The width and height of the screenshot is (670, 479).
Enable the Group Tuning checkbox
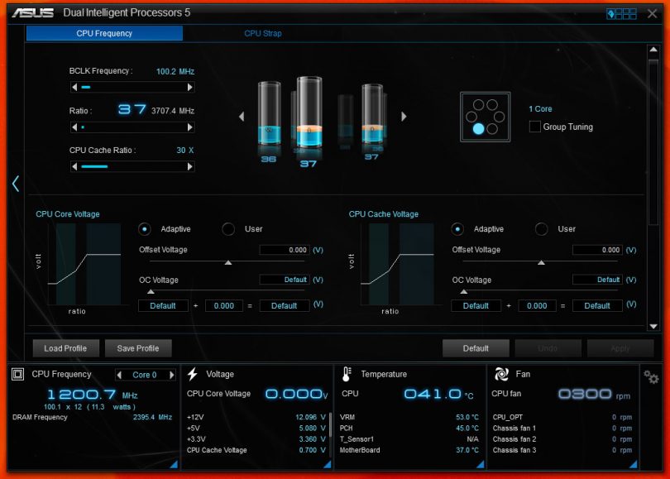tap(535, 127)
